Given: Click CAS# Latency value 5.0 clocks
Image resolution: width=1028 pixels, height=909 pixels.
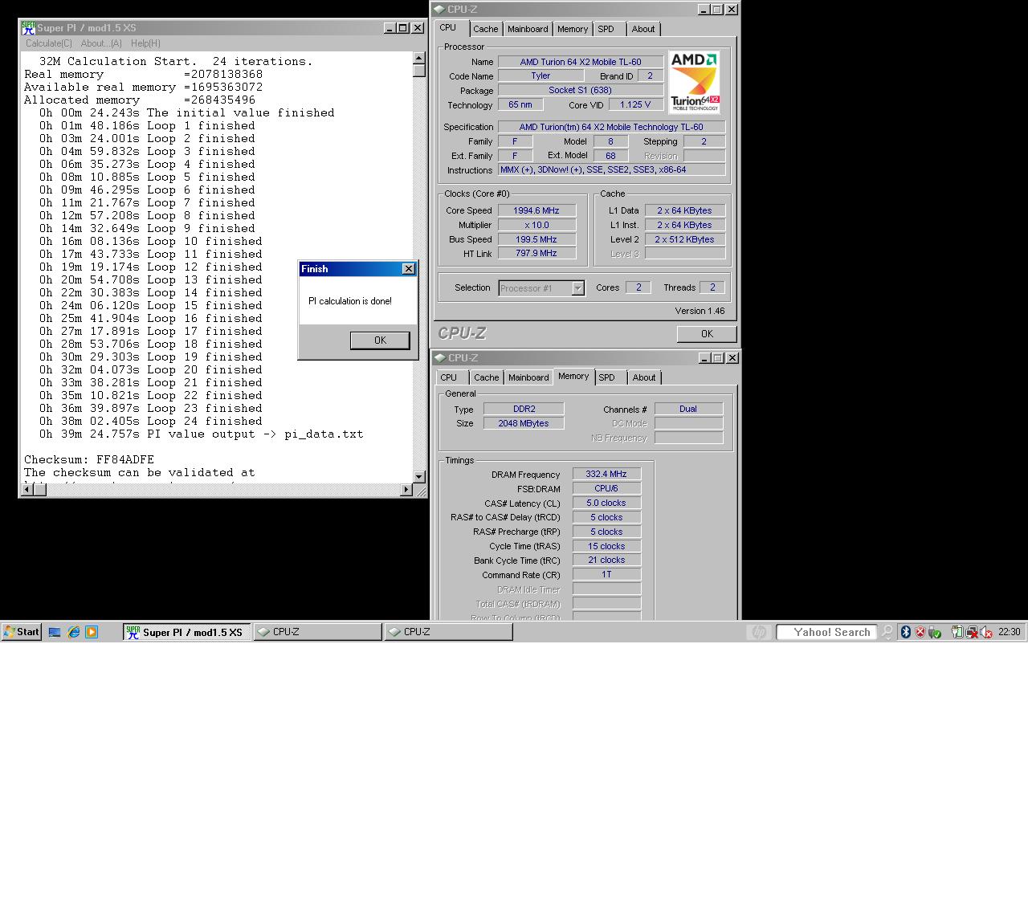Looking at the screenshot, I should (606, 503).
